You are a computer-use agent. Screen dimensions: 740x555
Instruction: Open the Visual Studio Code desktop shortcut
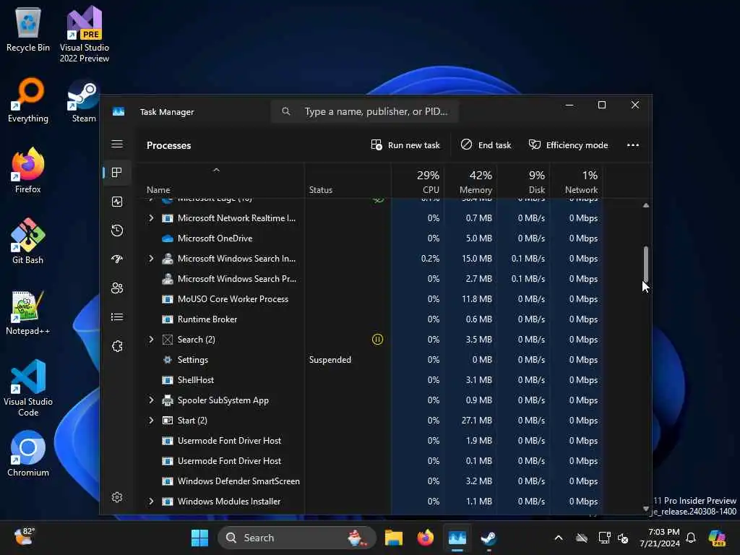tap(28, 388)
